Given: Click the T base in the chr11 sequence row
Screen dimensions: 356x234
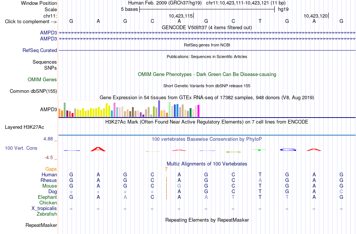Looking at the screenshot, I should click(x=260, y=21).
